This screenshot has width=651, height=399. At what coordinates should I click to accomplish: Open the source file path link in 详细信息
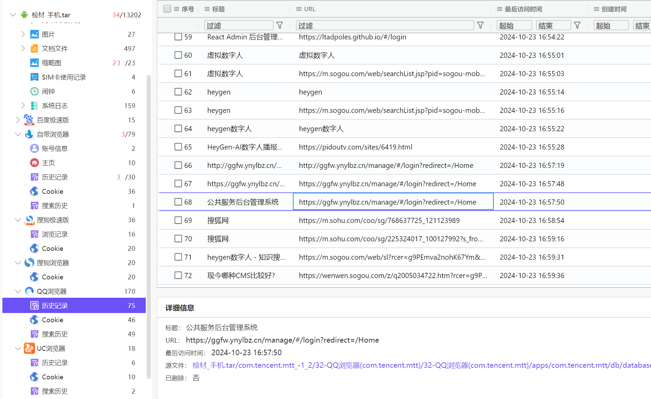[421, 365]
